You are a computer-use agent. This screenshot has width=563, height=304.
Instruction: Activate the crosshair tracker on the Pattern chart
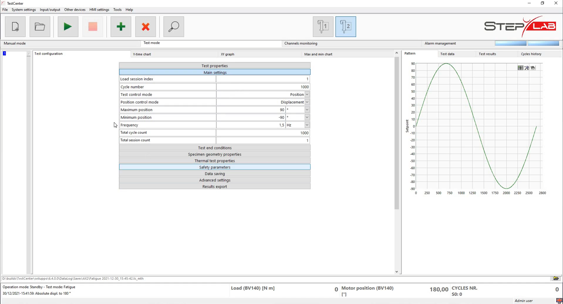[x=520, y=68]
